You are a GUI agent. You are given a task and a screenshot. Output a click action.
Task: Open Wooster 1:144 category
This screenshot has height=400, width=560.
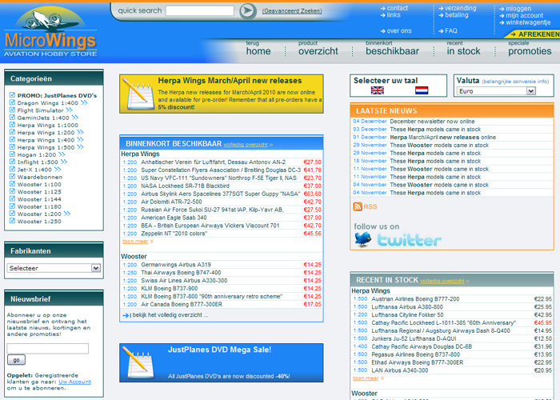(39, 199)
